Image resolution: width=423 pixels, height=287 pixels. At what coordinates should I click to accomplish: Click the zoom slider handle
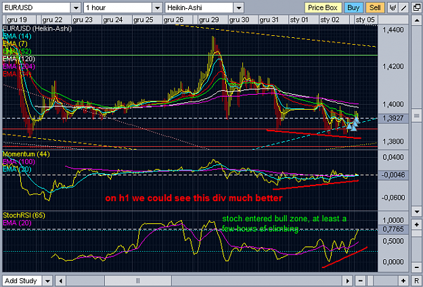[x=370, y=280]
